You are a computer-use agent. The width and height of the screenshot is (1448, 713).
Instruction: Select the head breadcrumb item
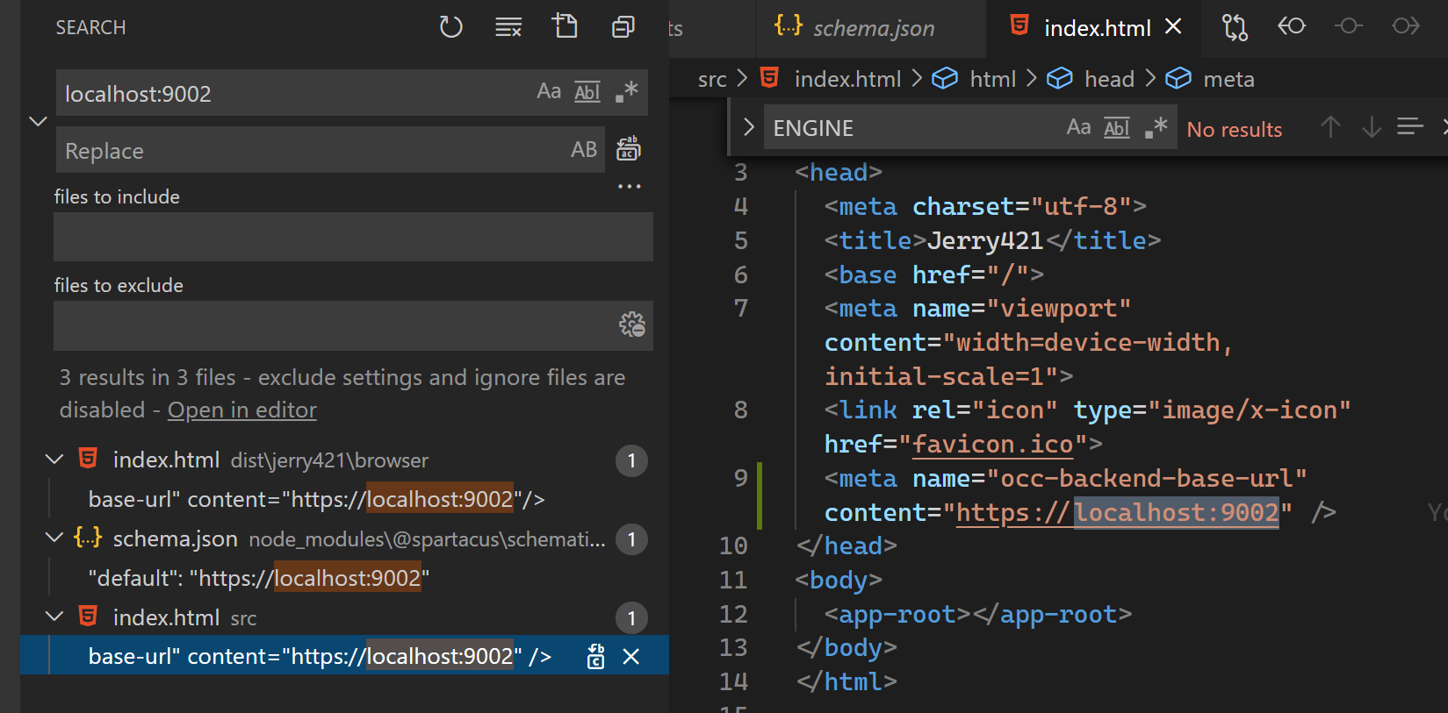[x=1108, y=80]
